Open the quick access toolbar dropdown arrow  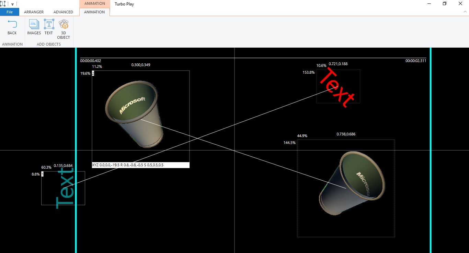click(13, 4)
